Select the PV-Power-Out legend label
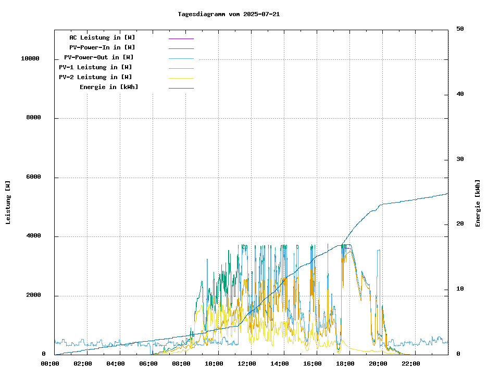 point(99,57)
